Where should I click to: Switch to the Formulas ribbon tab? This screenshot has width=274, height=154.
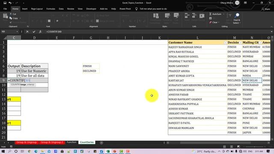pyautogui.click(x=51, y=9)
